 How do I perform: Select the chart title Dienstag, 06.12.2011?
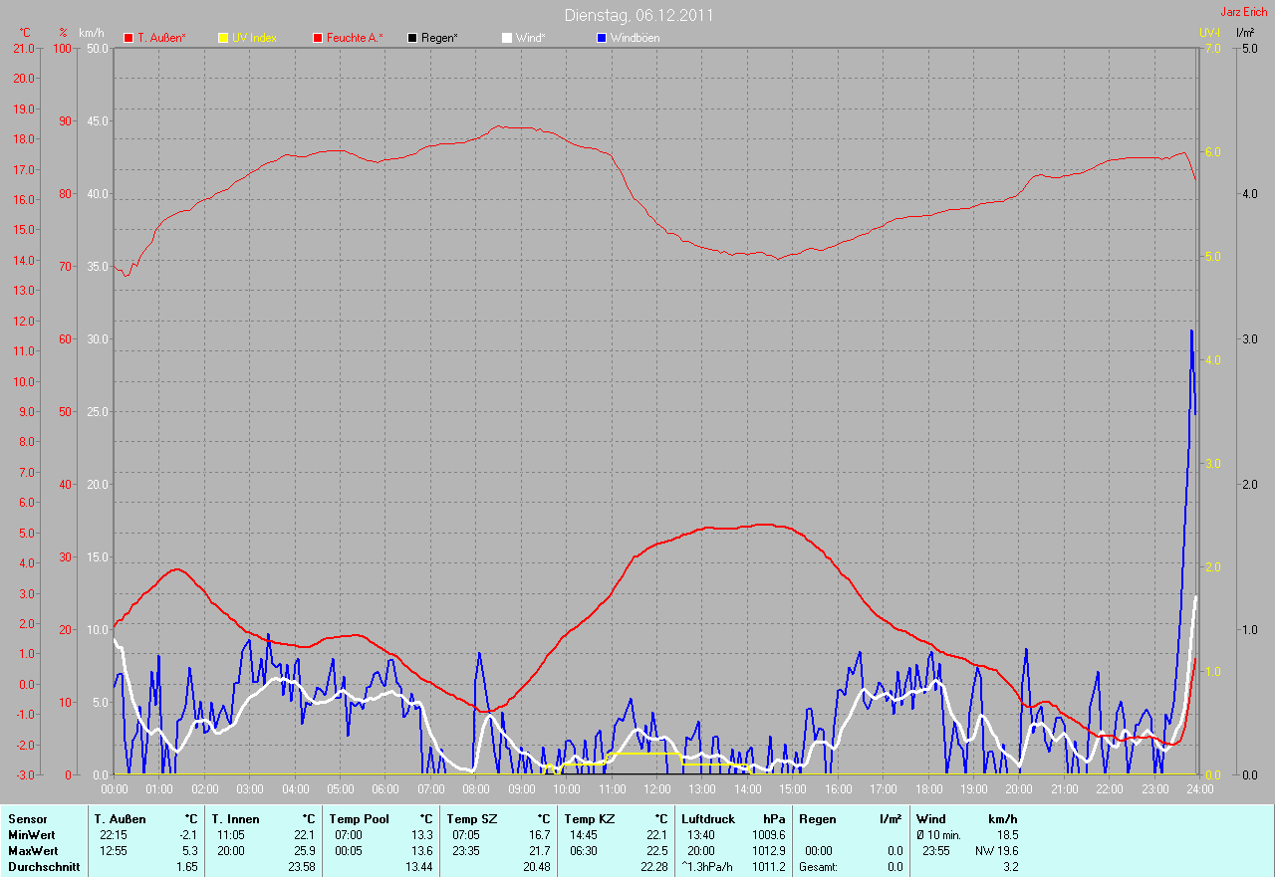click(638, 15)
